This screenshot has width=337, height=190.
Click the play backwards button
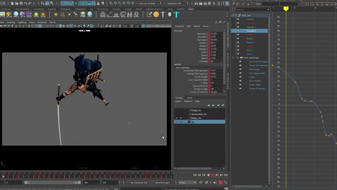coord(208,175)
